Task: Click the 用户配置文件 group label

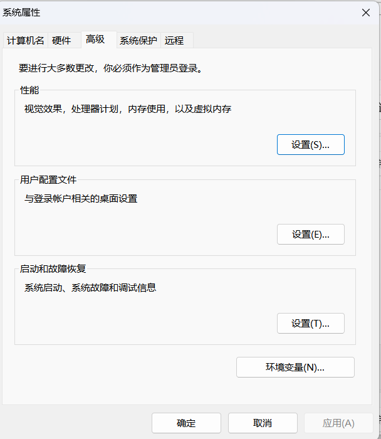Action: [48, 180]
